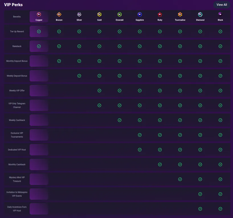Click the Dedicated VIP Host label
The width and height of the screenshot is (233, 218).
coord(17,150)
